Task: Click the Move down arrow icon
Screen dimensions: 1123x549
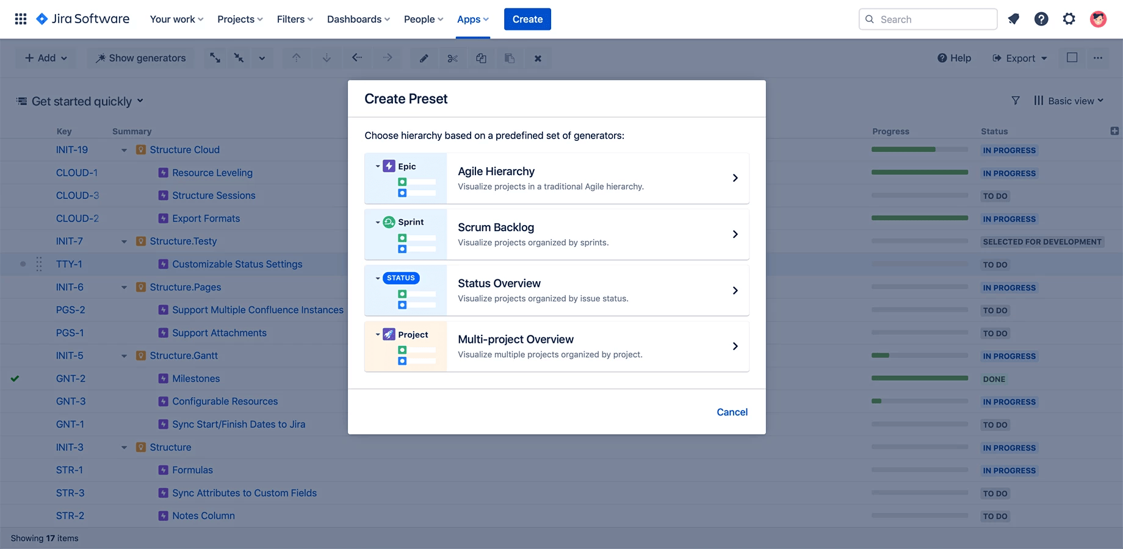Action: [327, 58]
